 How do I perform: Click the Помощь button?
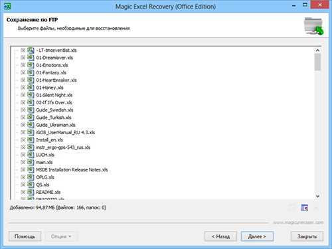click(x=25, y=236)
